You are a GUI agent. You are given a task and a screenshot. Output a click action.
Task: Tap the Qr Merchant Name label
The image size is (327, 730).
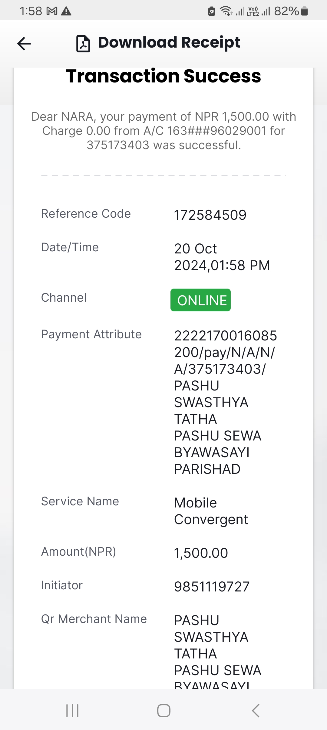[x=94, y=619]
